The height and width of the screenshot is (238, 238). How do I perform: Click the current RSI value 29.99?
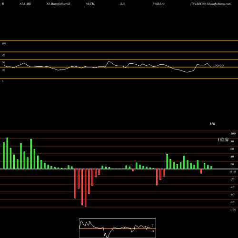coord(219,66)
